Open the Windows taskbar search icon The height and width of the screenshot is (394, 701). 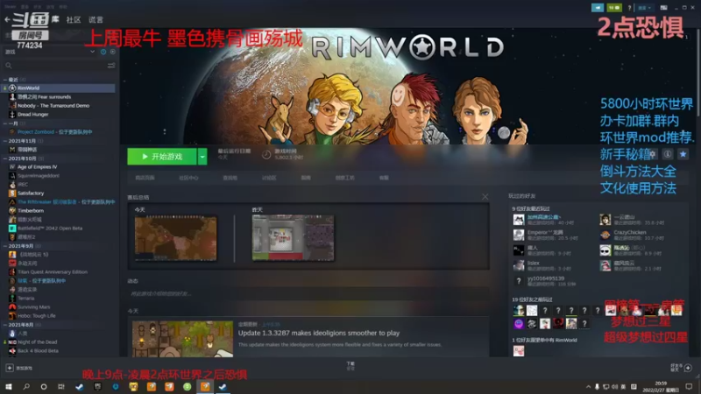point(26,386)
